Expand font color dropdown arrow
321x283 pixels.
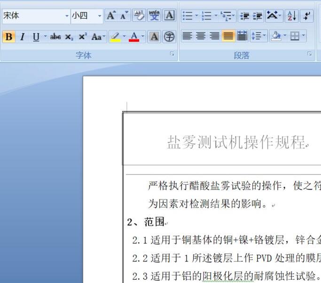pos(143,37)
